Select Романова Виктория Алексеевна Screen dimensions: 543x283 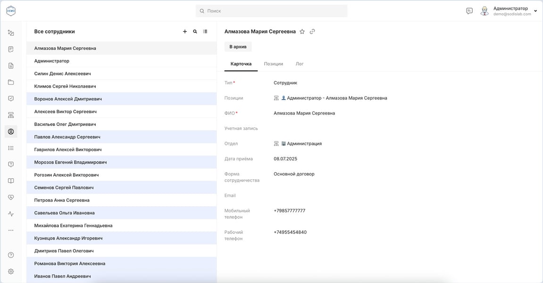coord(122,264)
